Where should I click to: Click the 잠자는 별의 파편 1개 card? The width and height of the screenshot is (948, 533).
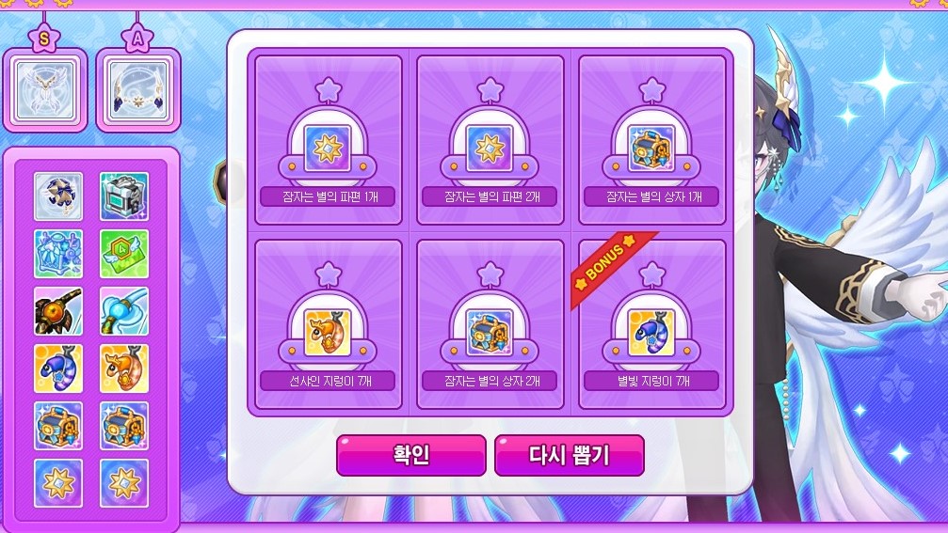(329, 140)
